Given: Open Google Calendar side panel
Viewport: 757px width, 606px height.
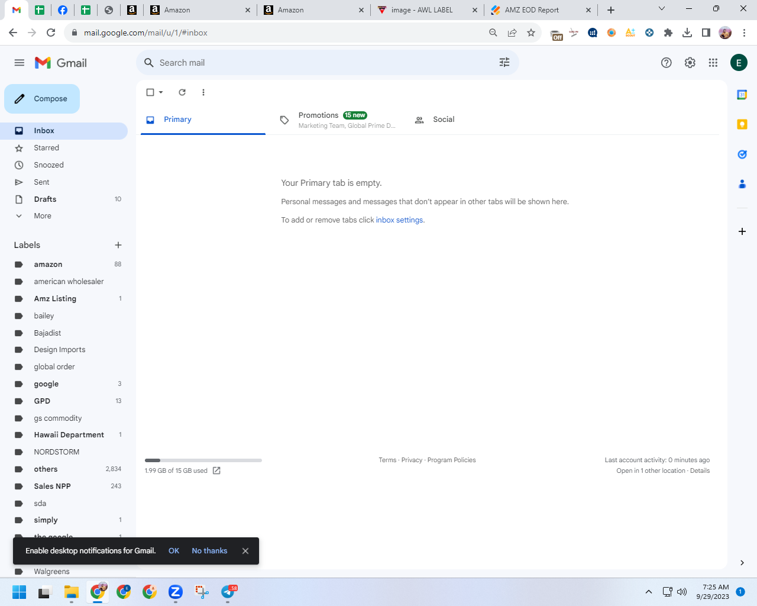Looking at the screenshot, I should click(x=742, y=95).
